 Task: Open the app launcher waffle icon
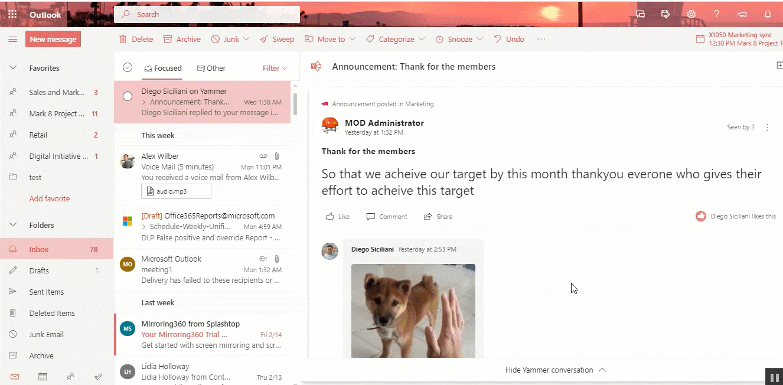pos(12,15)
